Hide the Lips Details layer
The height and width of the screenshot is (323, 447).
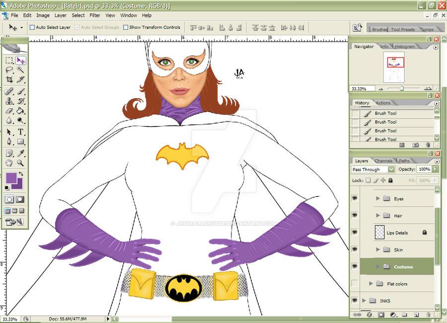[x=355, y=232]
